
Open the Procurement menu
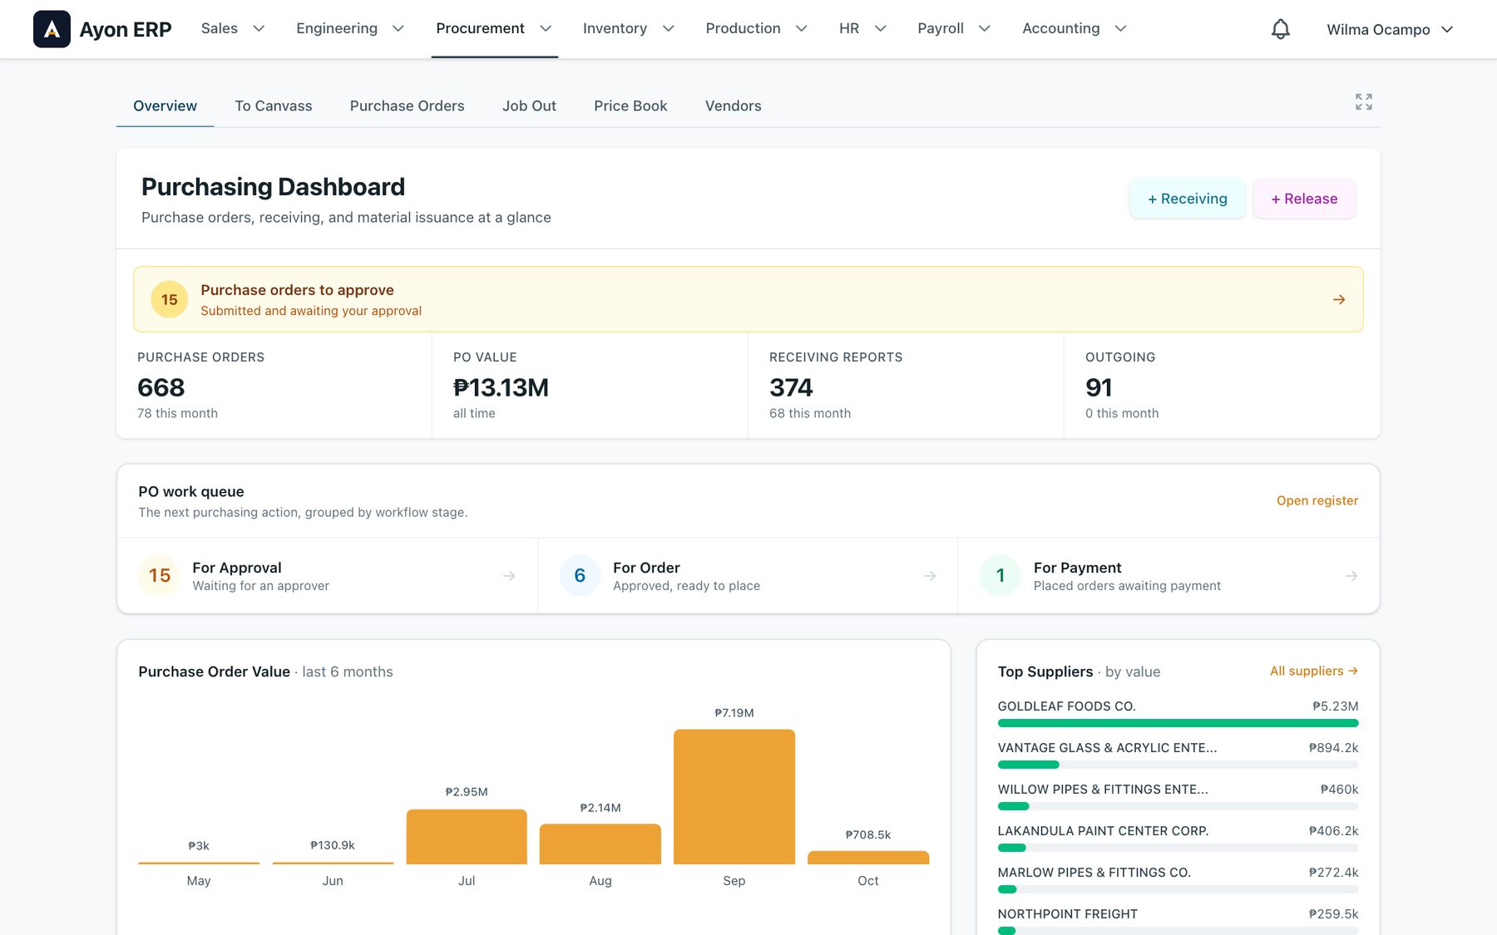[x=494, y=29]
